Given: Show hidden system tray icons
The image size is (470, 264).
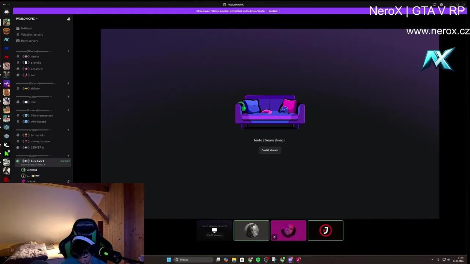Looking at the screenshot, I should (x=432, y=260).
